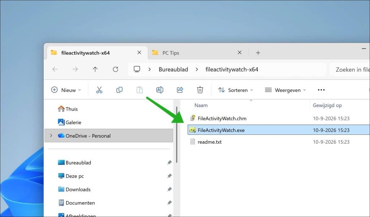Click the date of FileActivityWatch.chm row
Viewport: 370px width, 217px height.
coord(331,118)
